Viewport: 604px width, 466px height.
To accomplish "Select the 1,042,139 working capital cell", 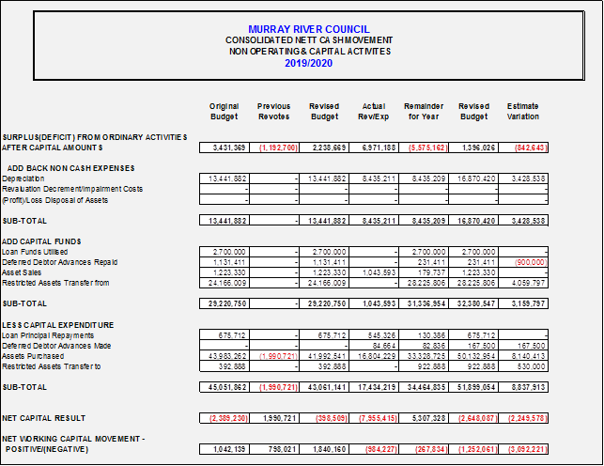I will pyautogui.click(x=225, y=449).
